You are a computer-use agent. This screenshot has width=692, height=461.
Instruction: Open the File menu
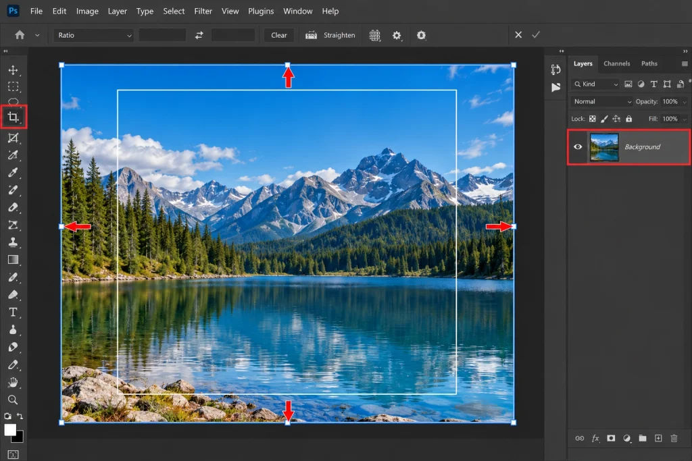36,11
